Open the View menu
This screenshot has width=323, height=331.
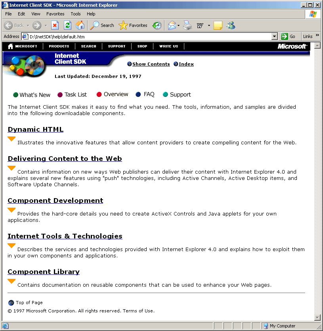[36, 14]
